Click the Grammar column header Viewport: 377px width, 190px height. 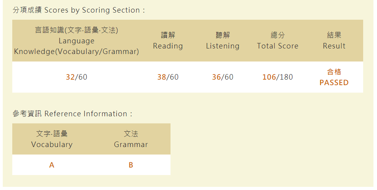[131, 139]
